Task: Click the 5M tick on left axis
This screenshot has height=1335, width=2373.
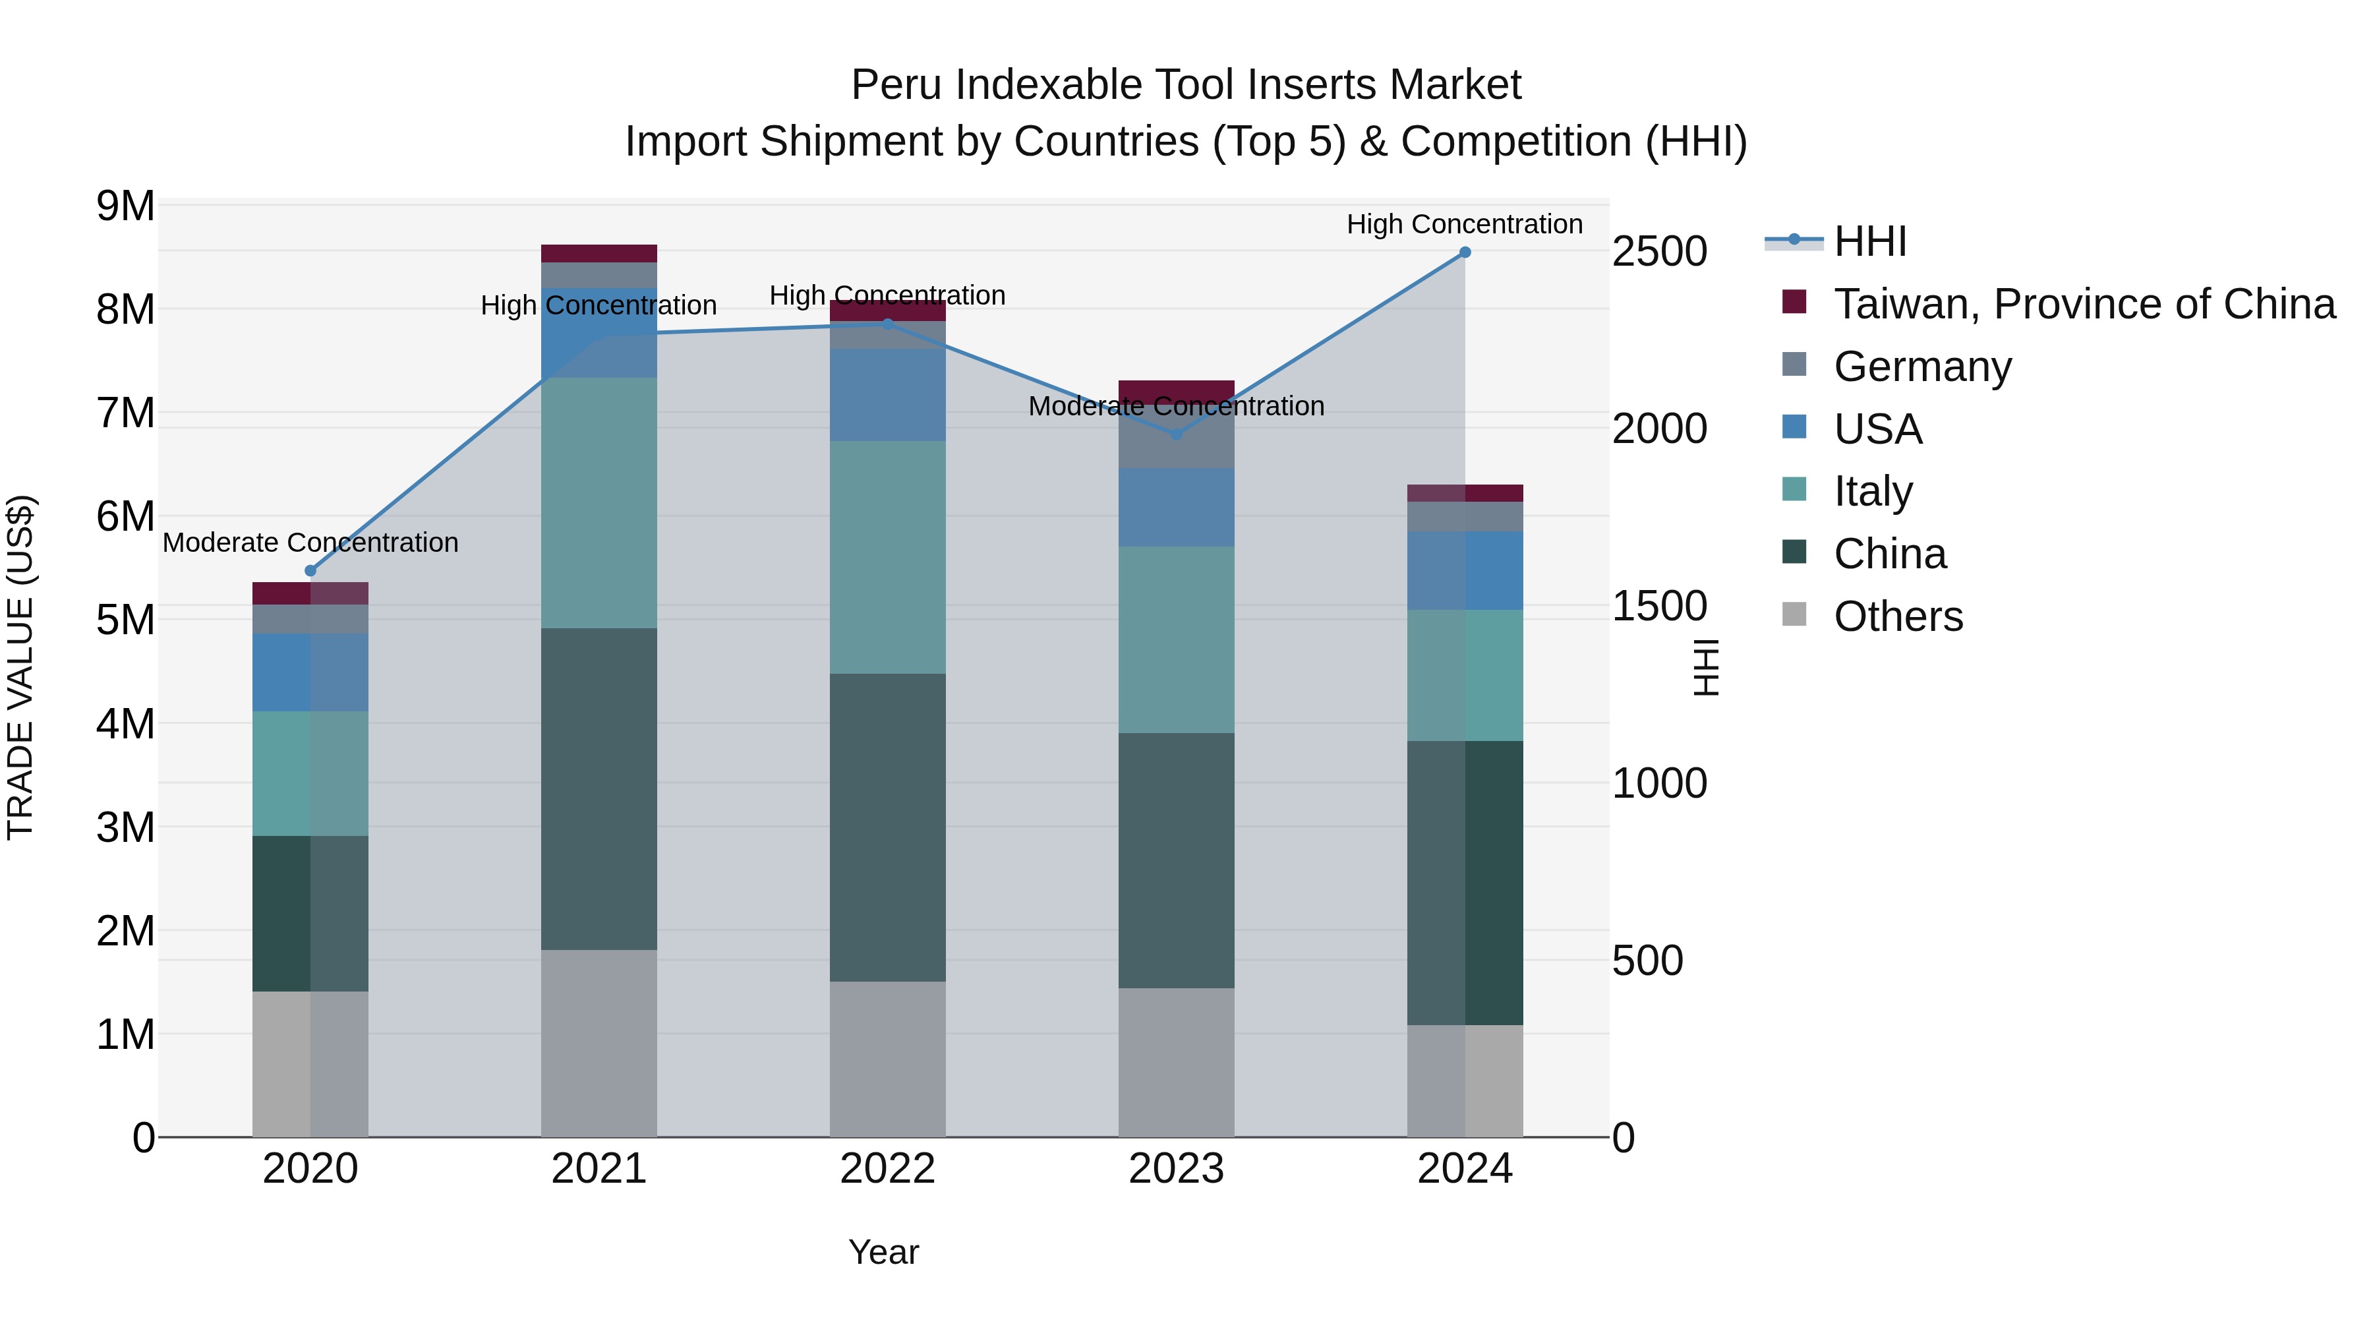Action: tap(126, 620)
